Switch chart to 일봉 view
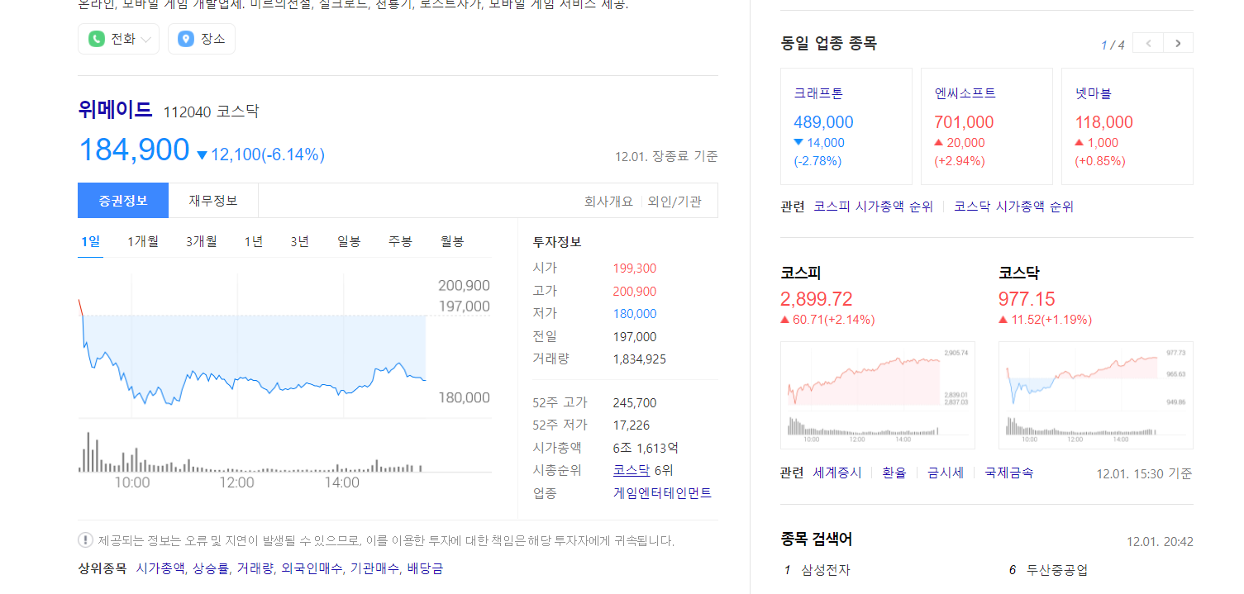This screenshot has height=594, width=1244. pyautogui.click(x=349, y=241)
